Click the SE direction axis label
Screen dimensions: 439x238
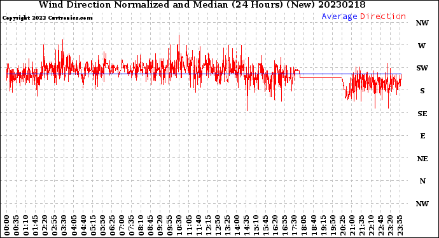coord(422,114)
